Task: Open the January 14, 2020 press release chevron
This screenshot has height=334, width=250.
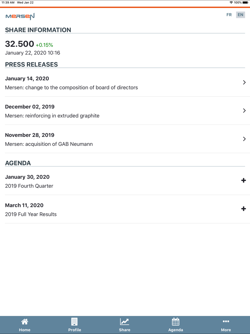Action: click(x=244, y=82)
